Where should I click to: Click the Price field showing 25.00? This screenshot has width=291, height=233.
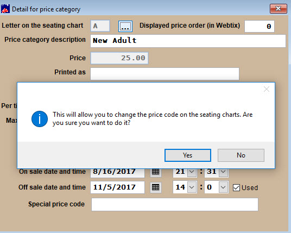119,58
